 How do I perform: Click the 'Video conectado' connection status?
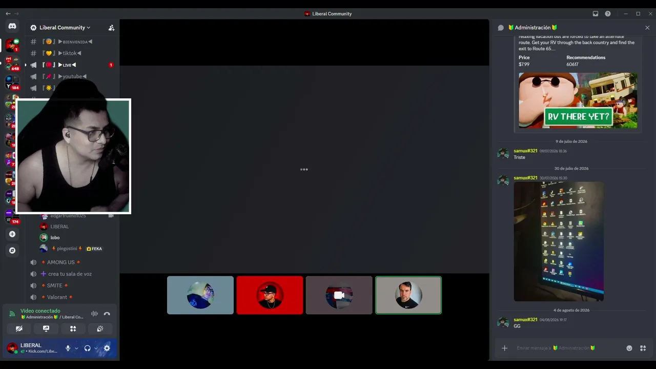pyautogui.click(x=40, y=311)
